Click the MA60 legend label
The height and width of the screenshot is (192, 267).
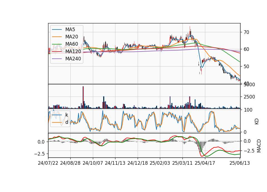(71, 44)
